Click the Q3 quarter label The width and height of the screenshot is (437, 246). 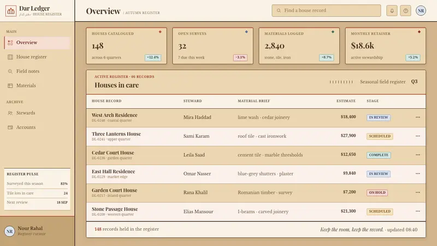pos(415,81)
